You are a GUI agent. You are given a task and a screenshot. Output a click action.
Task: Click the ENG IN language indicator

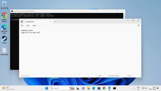point(138,88)
